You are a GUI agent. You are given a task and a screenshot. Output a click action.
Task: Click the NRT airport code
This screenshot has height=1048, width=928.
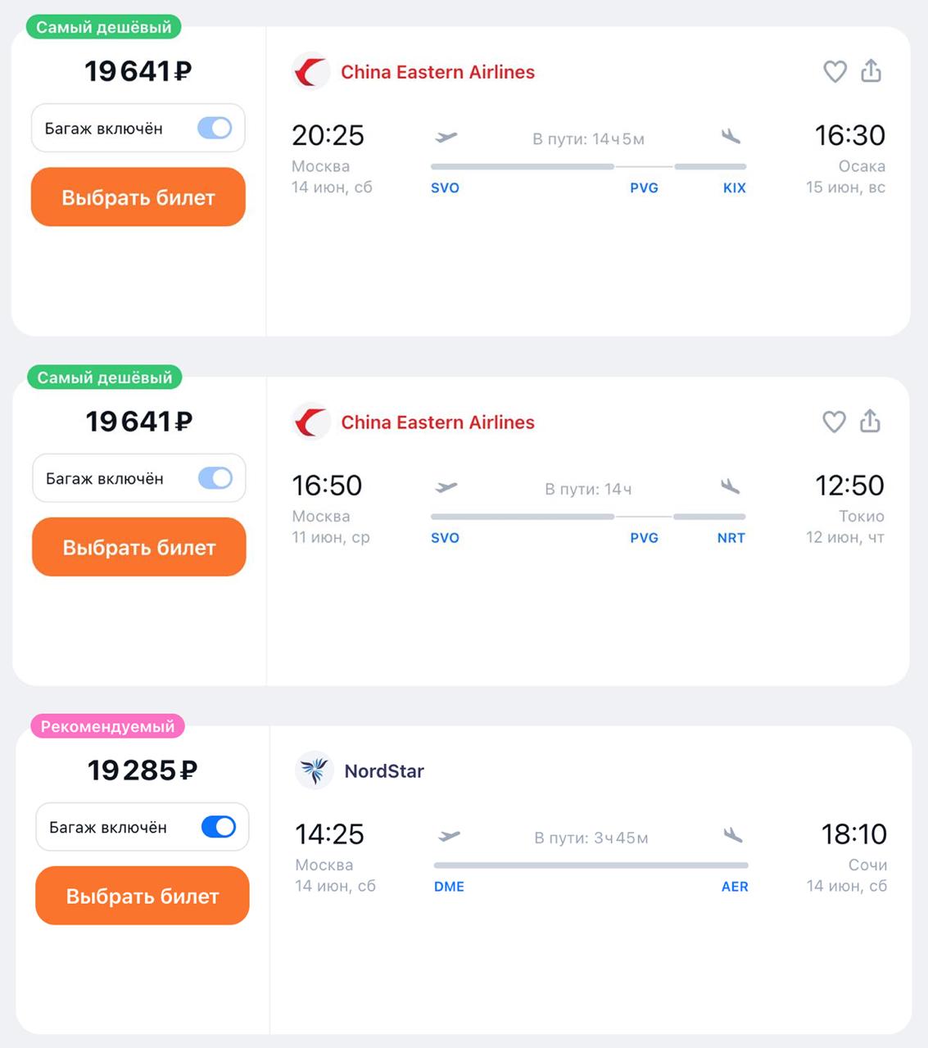731,538
